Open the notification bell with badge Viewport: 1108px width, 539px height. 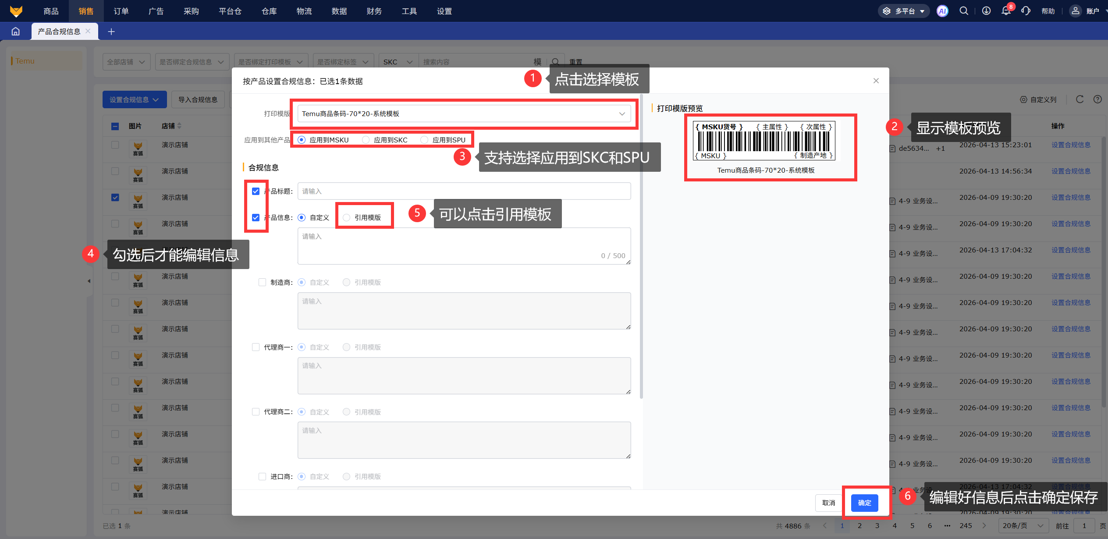1006,11
